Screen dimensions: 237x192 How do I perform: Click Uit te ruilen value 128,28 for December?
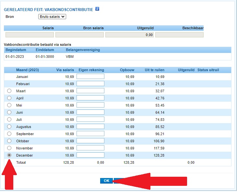[x=159, y=155]
